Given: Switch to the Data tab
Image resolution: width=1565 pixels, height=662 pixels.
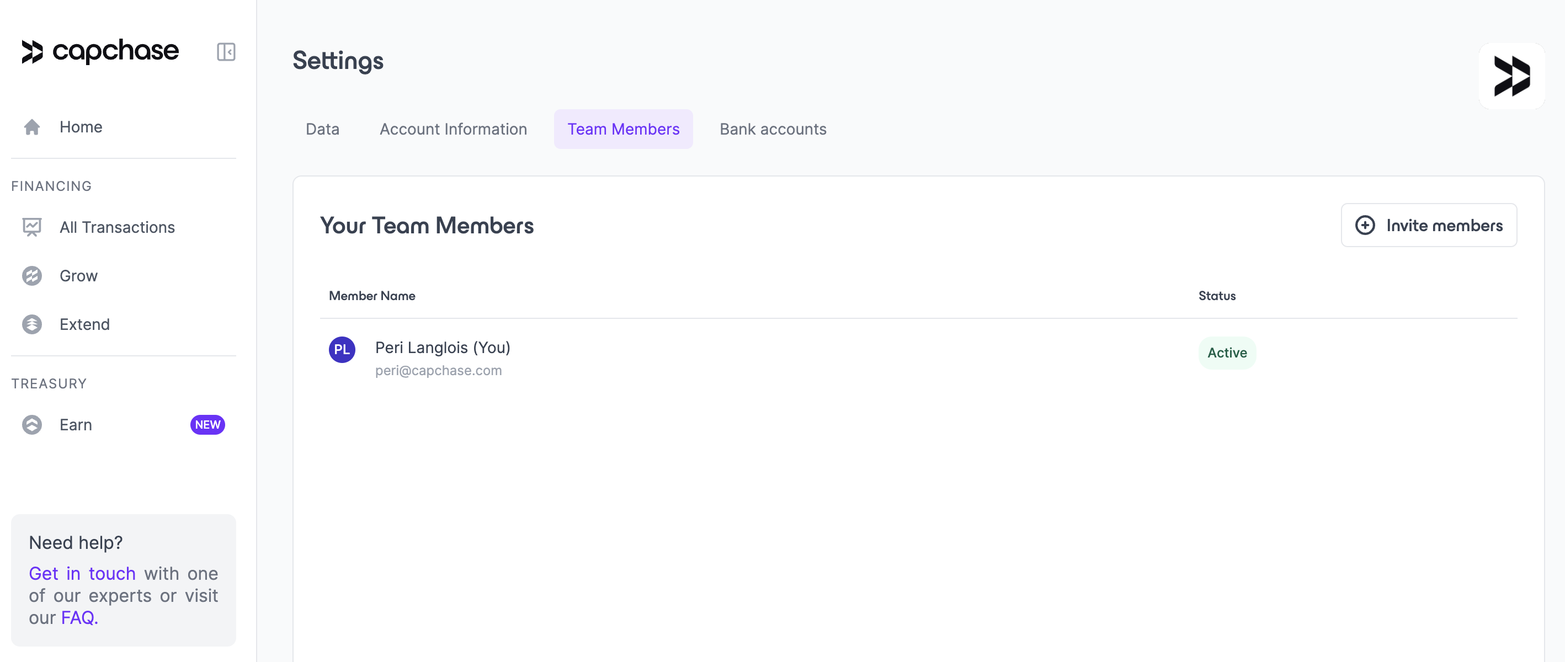Looking at the screenshot, I should (323, 129).
